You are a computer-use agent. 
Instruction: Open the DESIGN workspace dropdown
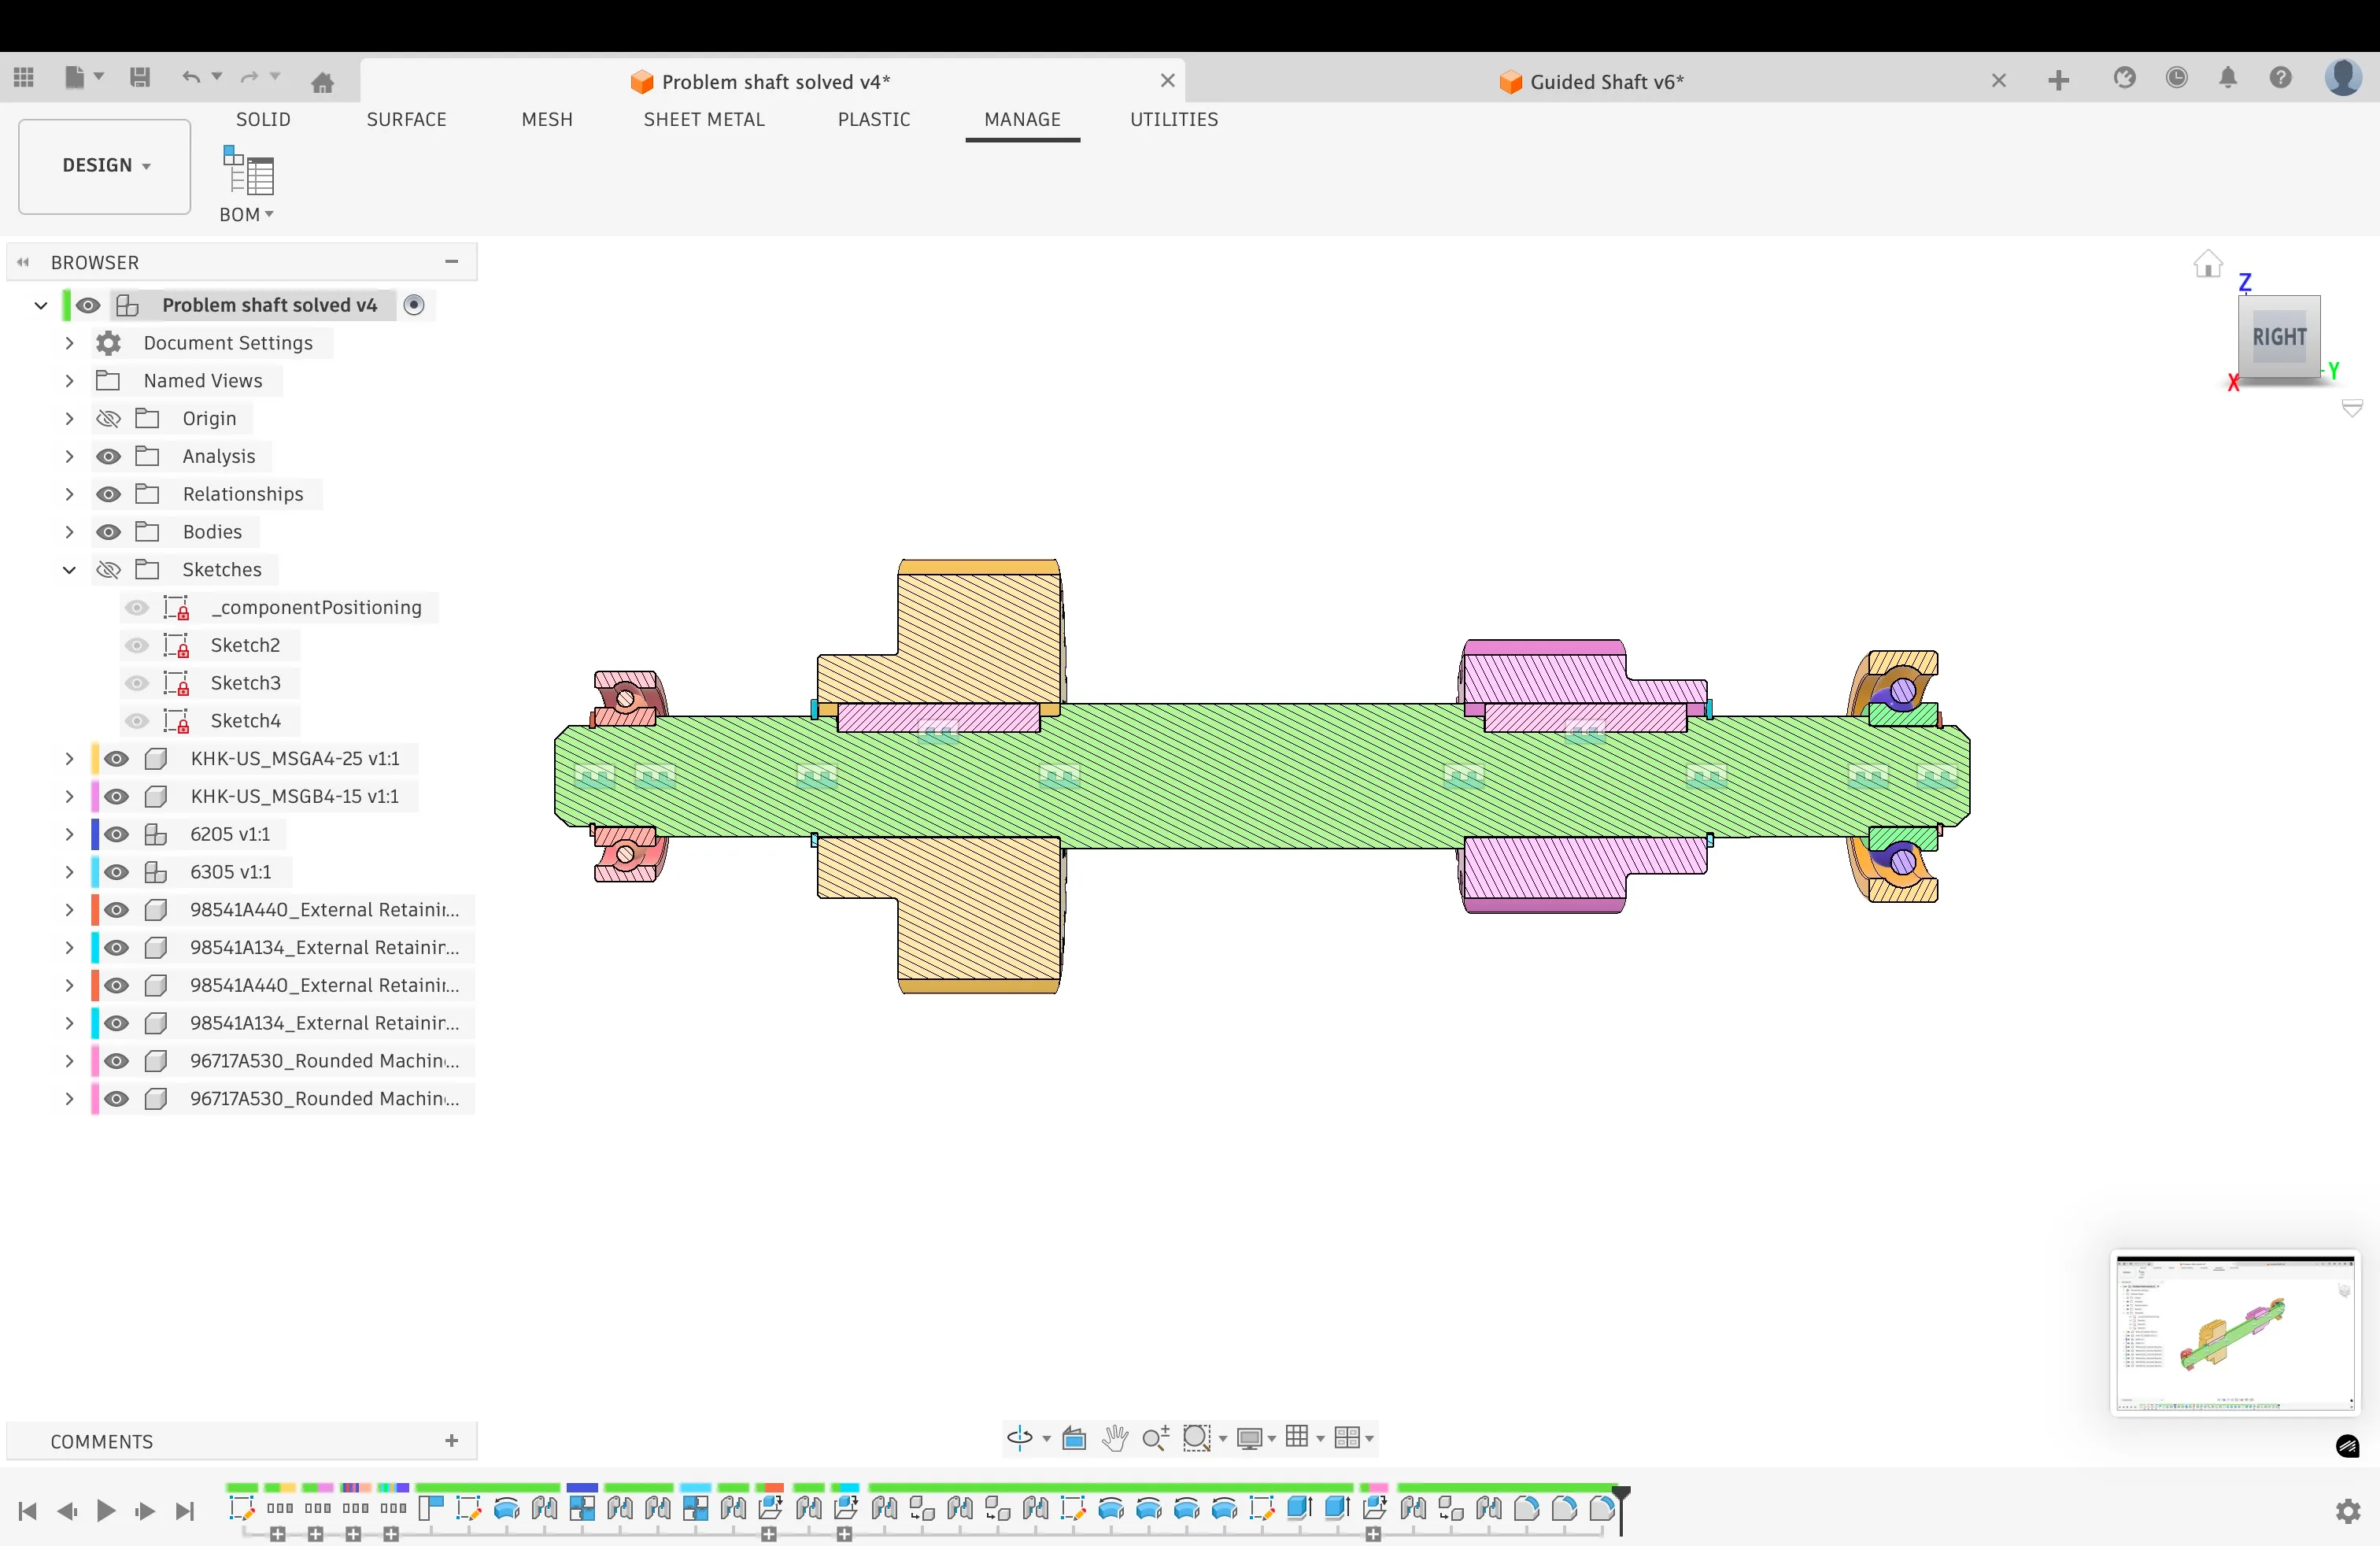click(105, 166)
